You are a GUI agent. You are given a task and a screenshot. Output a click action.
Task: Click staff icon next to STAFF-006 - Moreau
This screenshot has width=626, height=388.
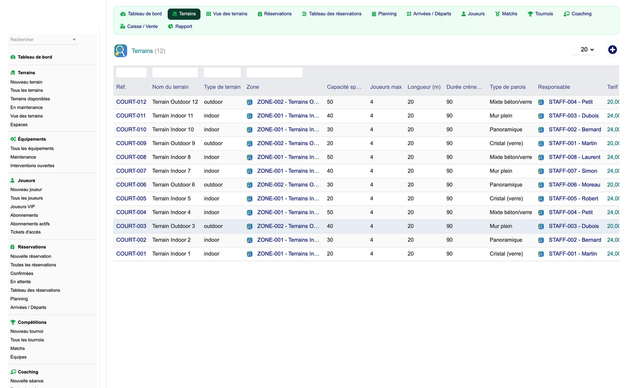click(541, 185)
